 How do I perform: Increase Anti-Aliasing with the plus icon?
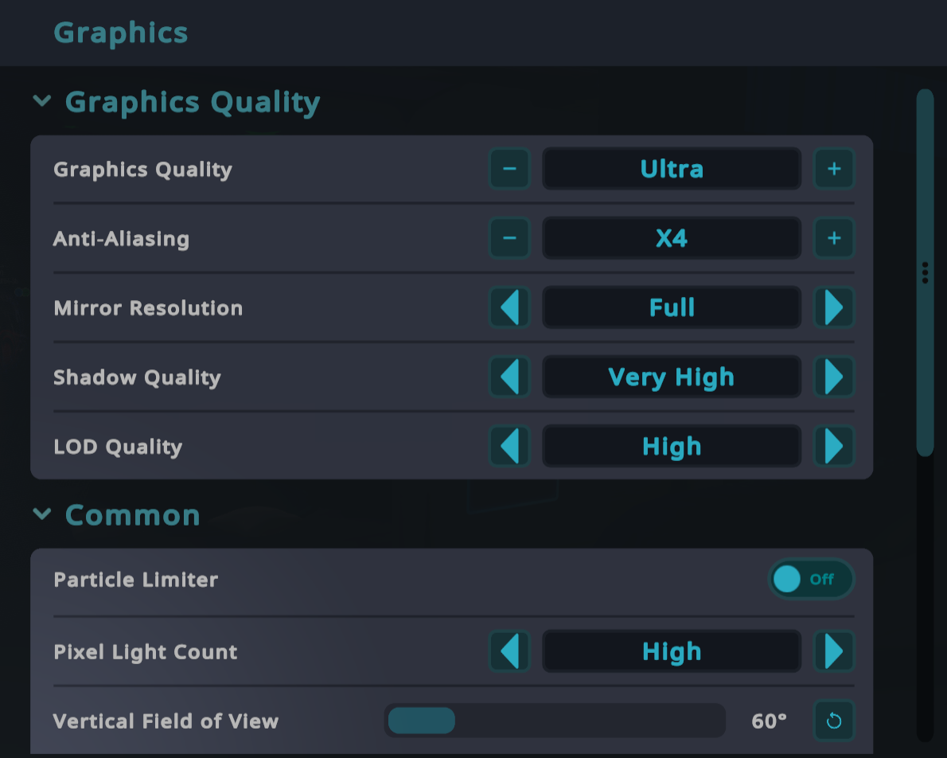pos(834,238)
